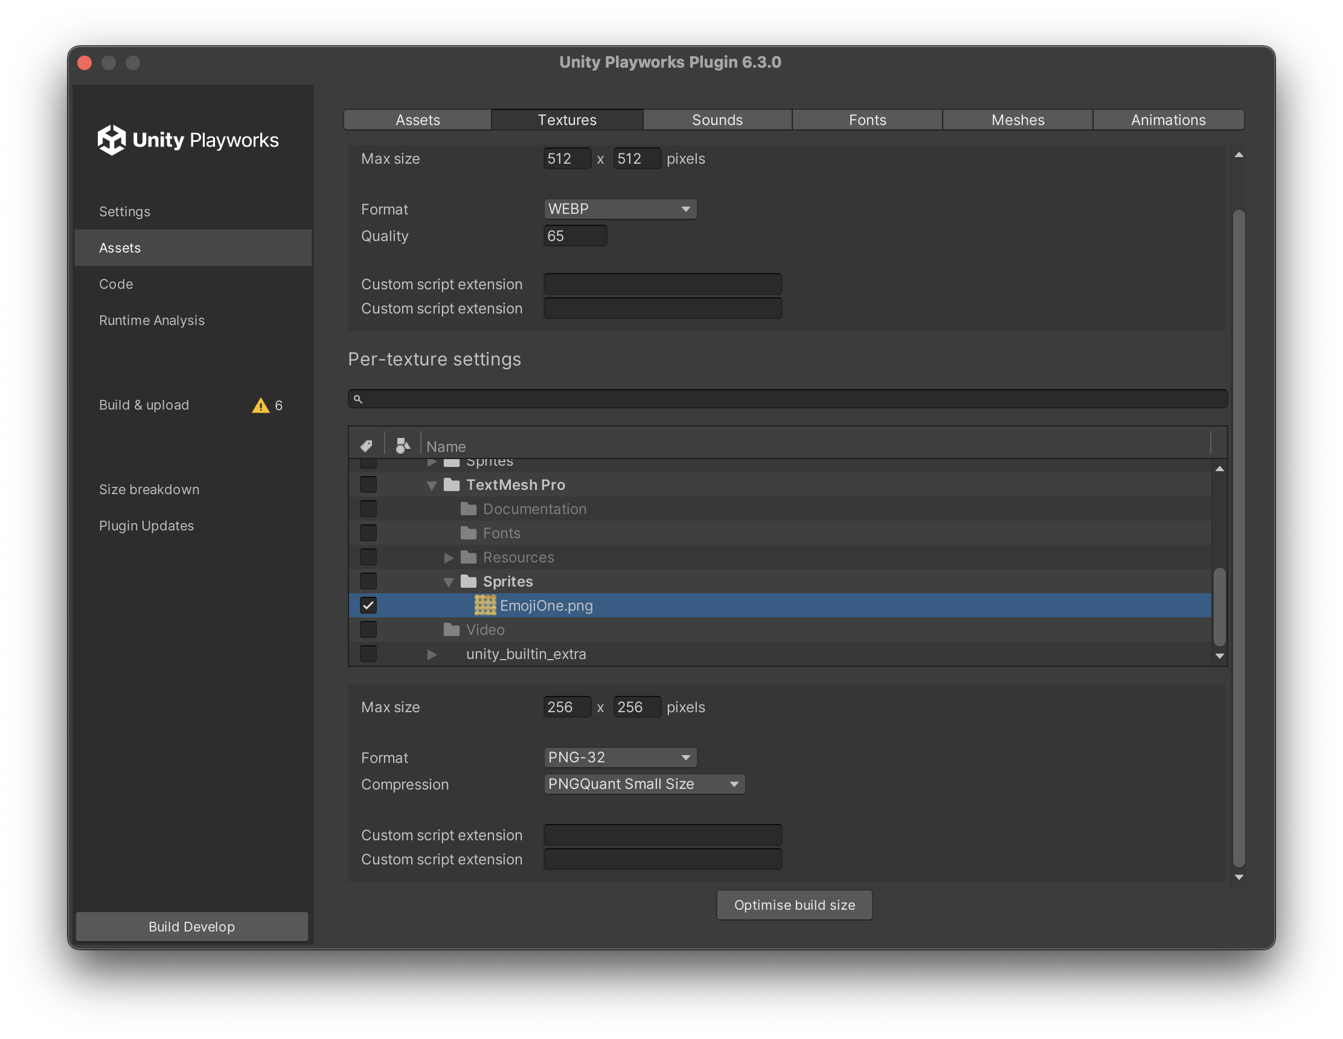Toggle the expanded Sprites row checkbox
The width and height of the screenshot is (1343, 1039).
[x=368, y=581]
